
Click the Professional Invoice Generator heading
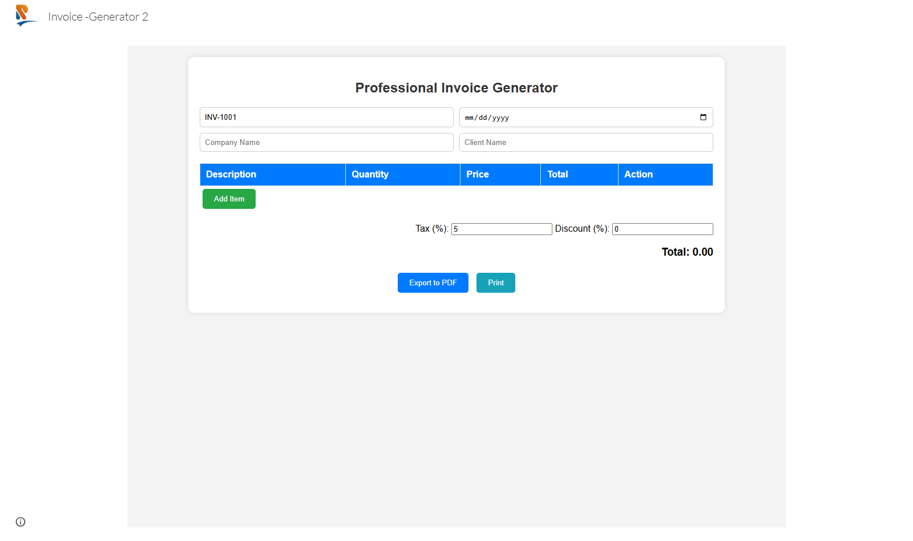point(457,88)
